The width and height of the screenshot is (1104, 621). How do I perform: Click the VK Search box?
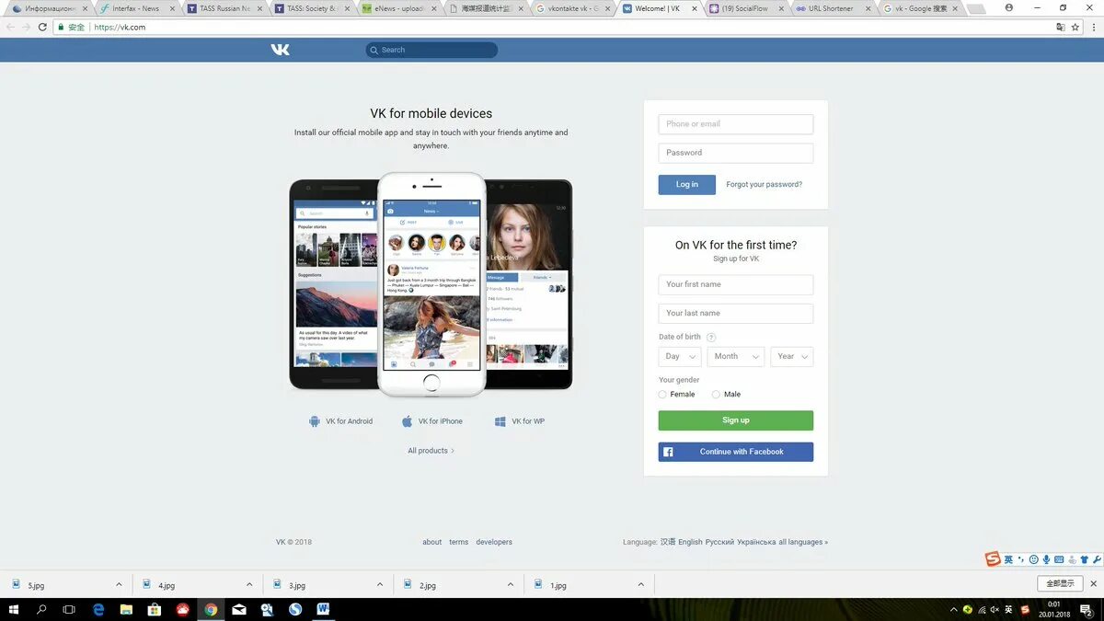431,50
